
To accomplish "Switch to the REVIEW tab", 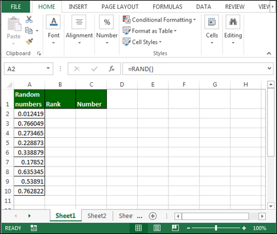I will click(235, 6).
